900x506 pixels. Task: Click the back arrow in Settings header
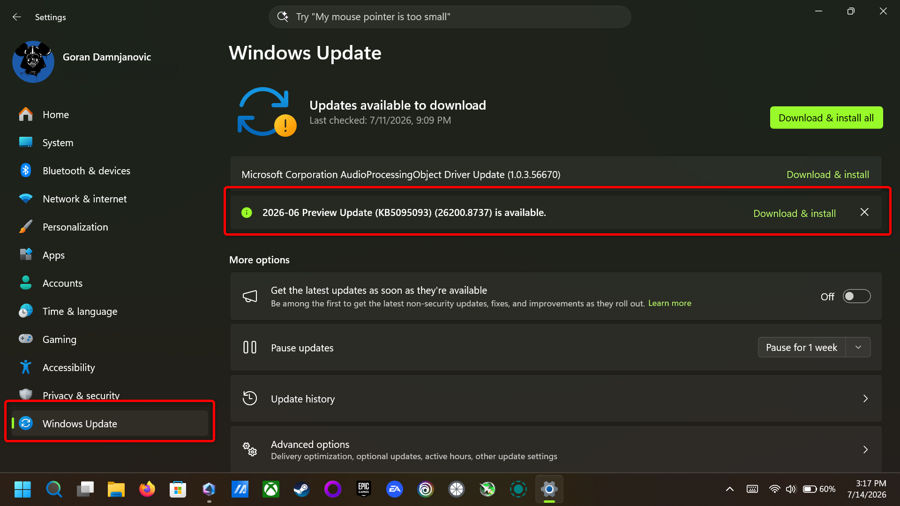tap(17, 17)
